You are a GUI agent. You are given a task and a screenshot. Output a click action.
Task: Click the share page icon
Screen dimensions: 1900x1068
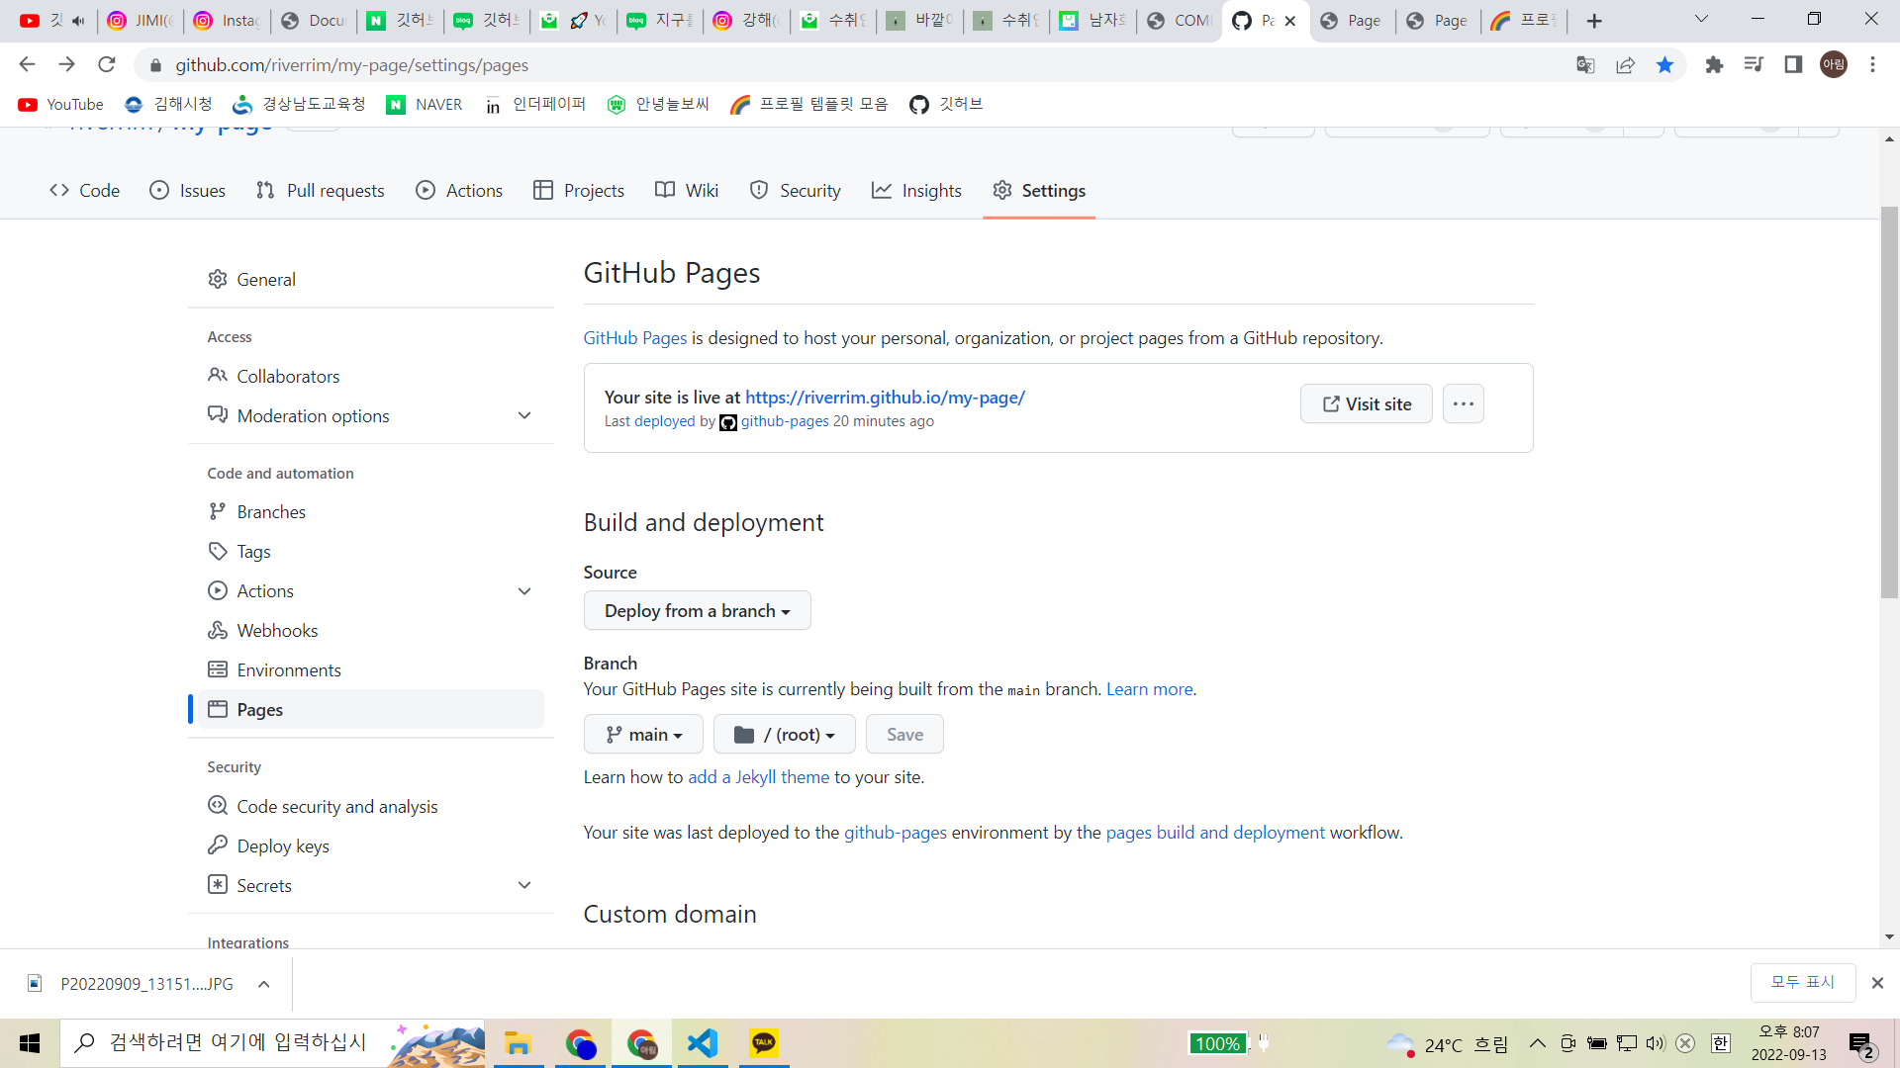[x=1625, y=64]
